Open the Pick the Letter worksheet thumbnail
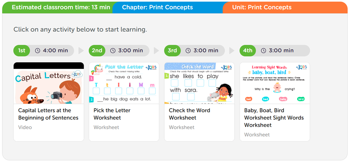 click(124, 83)
